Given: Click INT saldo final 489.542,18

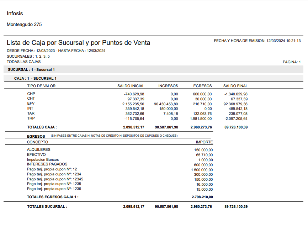Looking at the screenshot, I should pyautogui.click(x=238, y=109).
